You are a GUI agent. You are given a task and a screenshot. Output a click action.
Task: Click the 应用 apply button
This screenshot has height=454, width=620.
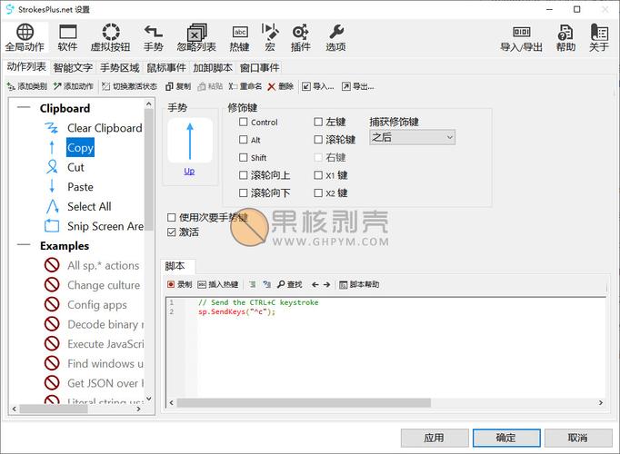pyautogui.click(x=435, y=438)
